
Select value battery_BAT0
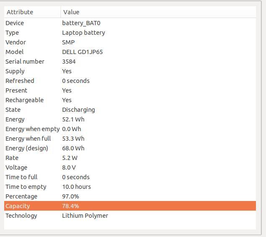click(x=81, y=23)
